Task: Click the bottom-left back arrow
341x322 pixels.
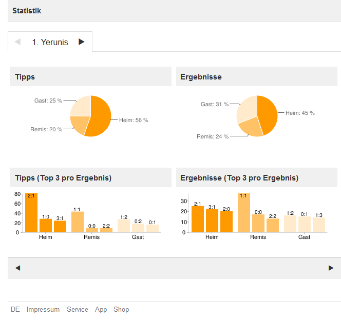Action: click(17, 268)
